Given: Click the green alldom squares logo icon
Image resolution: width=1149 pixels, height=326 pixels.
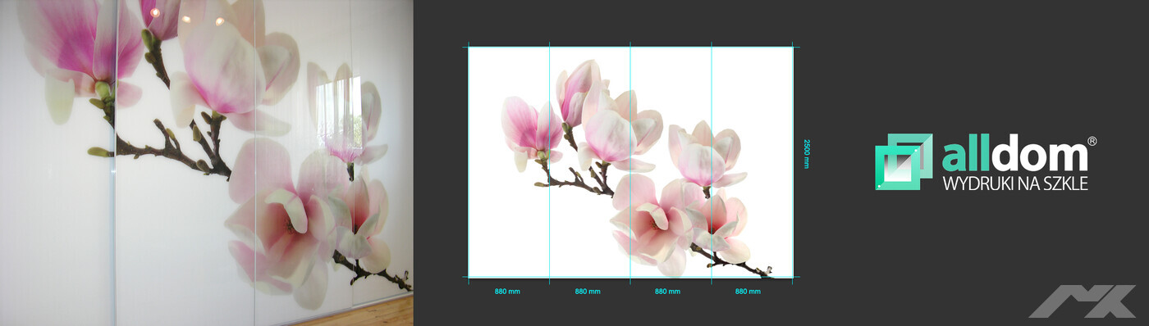Looking at the screenshot, I should click(904, 161).
